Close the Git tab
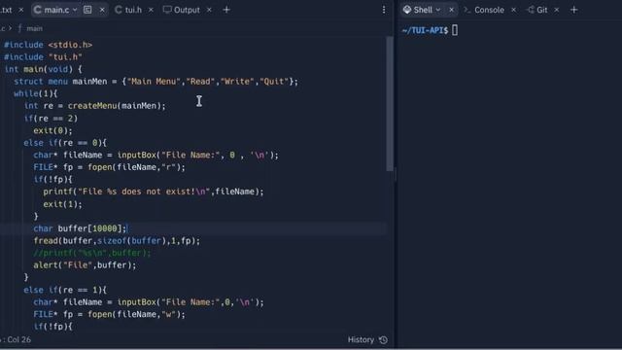Screen dimensions: 622x350 (556, 10)
